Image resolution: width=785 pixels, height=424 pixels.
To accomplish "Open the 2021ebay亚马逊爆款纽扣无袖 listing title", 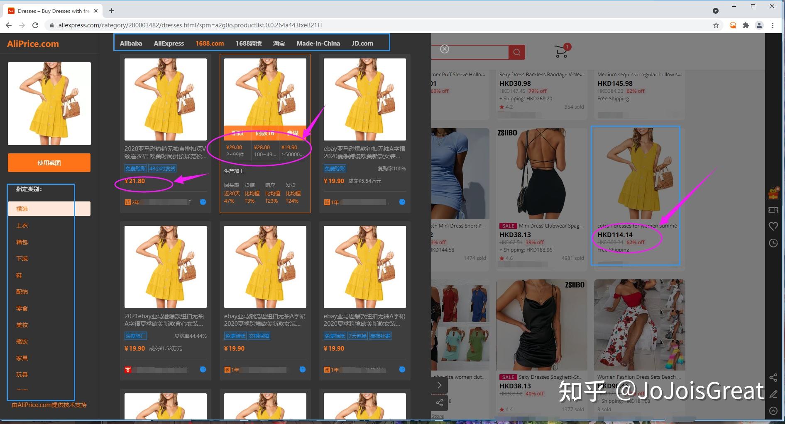I will click(x=164, y=320).
